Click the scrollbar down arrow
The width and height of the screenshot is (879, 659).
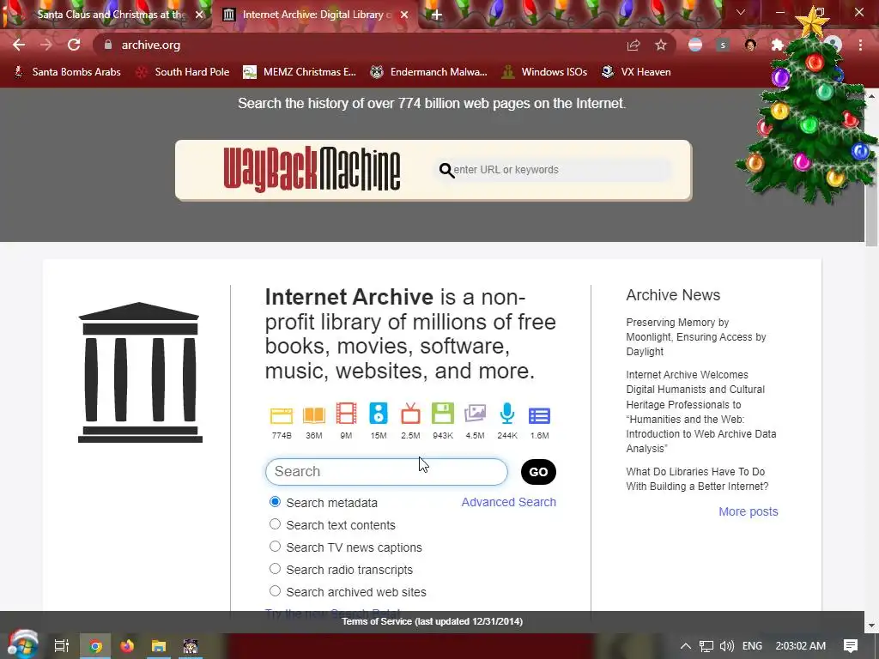pyautogui.click(x=872, y=626)
